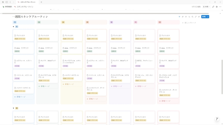Click the horizontal scrollbar thumb
This screenshot has height=125, width=223.
click(105, 14)
